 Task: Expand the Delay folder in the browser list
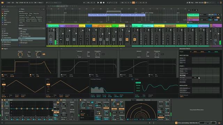coord(20,32)
